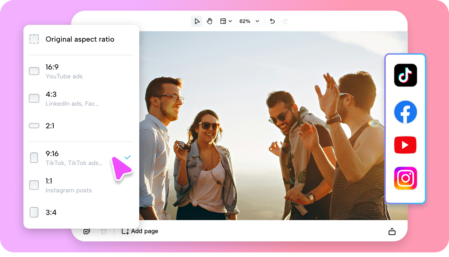
Task: Click the Facebook platform icon
Action: click(405, 112)
